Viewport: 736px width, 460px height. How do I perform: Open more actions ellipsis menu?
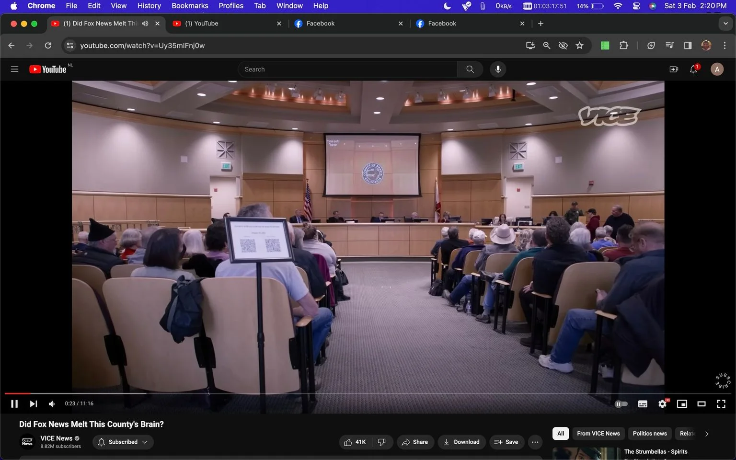pos(535,442)
